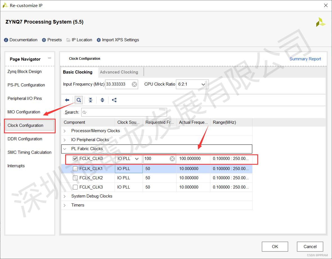Expand Processor/Memory Clocks tree node

pos(65,131)
